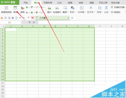This screenshot has height=98, width=126.
Task: Expand the 截屏 dropdown arrow
Action: point(68,12)
